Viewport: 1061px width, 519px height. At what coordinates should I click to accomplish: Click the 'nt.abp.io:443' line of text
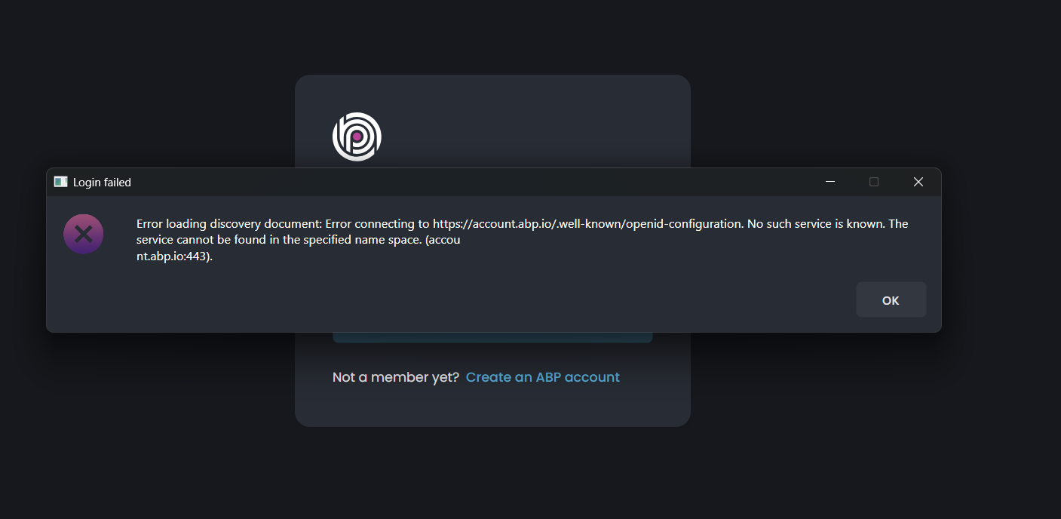(x=174, y=256)
